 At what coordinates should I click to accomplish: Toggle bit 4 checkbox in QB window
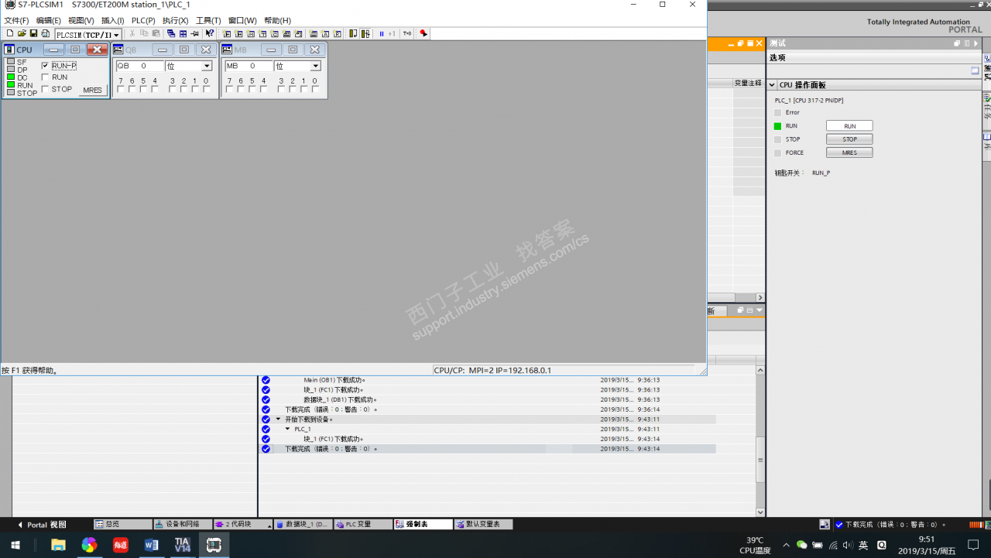155,89
